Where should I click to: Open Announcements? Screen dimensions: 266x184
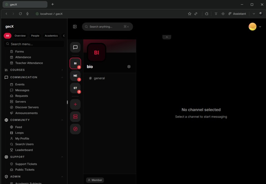26,113
